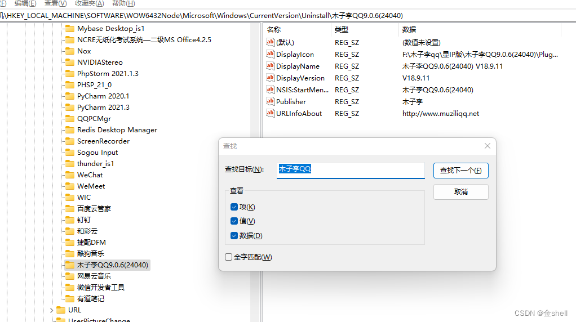Screen dimensions: 576x322
Task: Select the 和彩云 key
Action: 87,231
